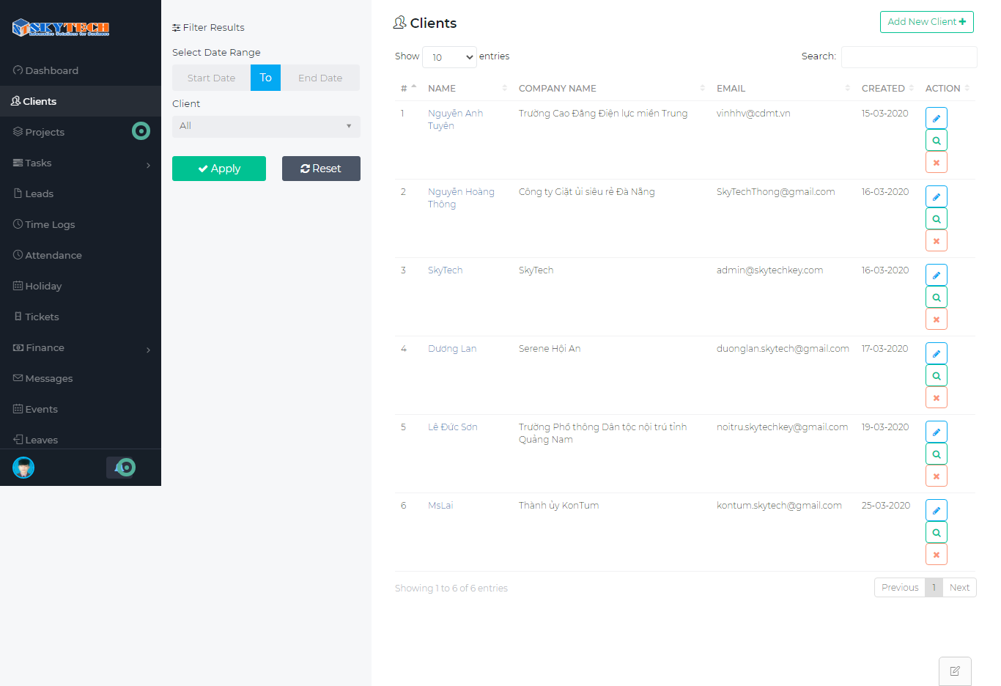Open the Attendance menu item
This screenshot has height=686, width=1001.
pyautogui.click(x=53, y=255)
